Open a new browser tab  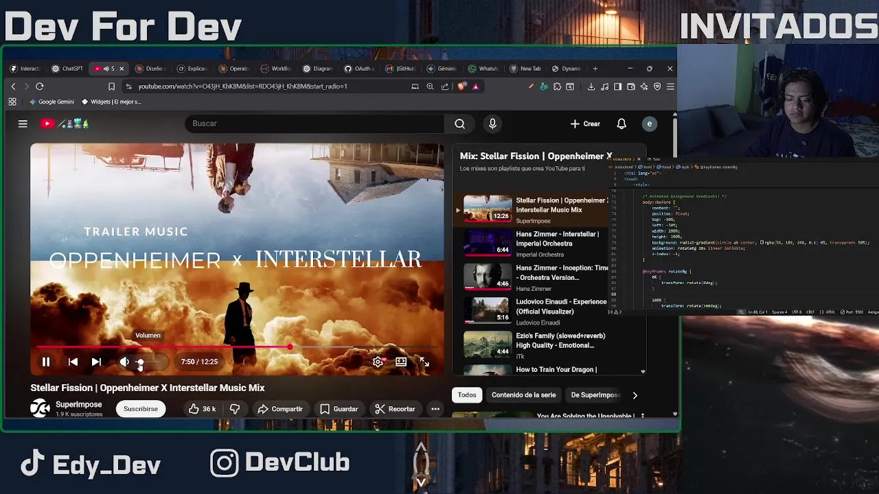click(595, 69)
